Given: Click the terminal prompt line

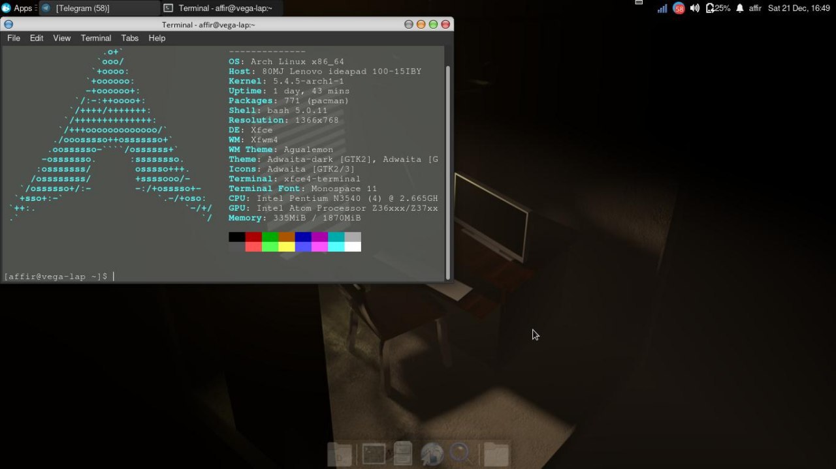Looking at the screenshot, I should point(59,277).
